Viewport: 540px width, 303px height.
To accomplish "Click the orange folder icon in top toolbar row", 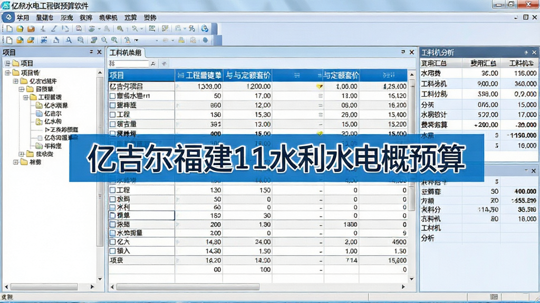I will 31,28.
